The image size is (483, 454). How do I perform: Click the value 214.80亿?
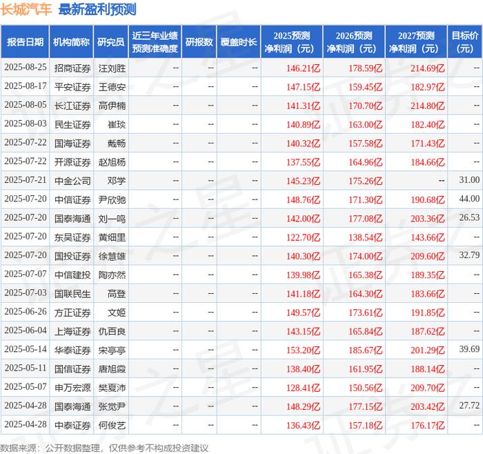pyautogui.click(x=428, y=106)
